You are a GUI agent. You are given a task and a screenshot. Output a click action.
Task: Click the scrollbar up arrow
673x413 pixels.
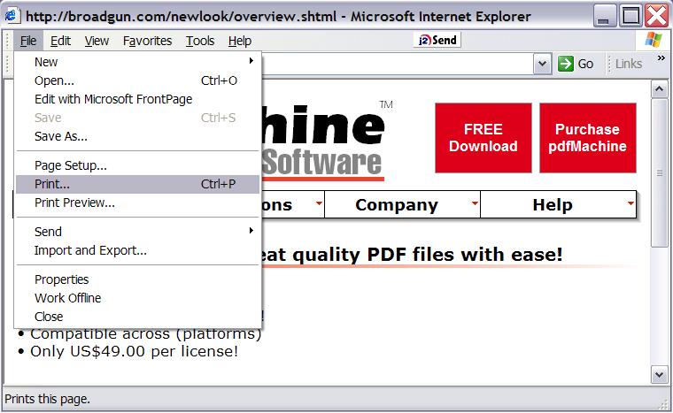[x=659, y=89]
